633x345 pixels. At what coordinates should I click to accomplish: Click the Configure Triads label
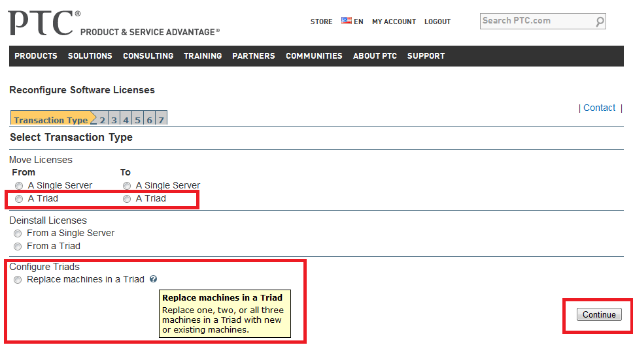(x=44, y=267)
